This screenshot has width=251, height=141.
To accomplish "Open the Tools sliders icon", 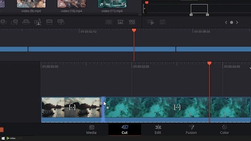I will pos(162,22).
